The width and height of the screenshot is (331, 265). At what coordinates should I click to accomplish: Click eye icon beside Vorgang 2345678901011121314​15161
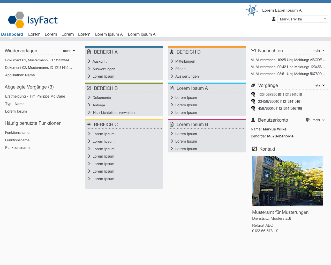click(253, 101)
